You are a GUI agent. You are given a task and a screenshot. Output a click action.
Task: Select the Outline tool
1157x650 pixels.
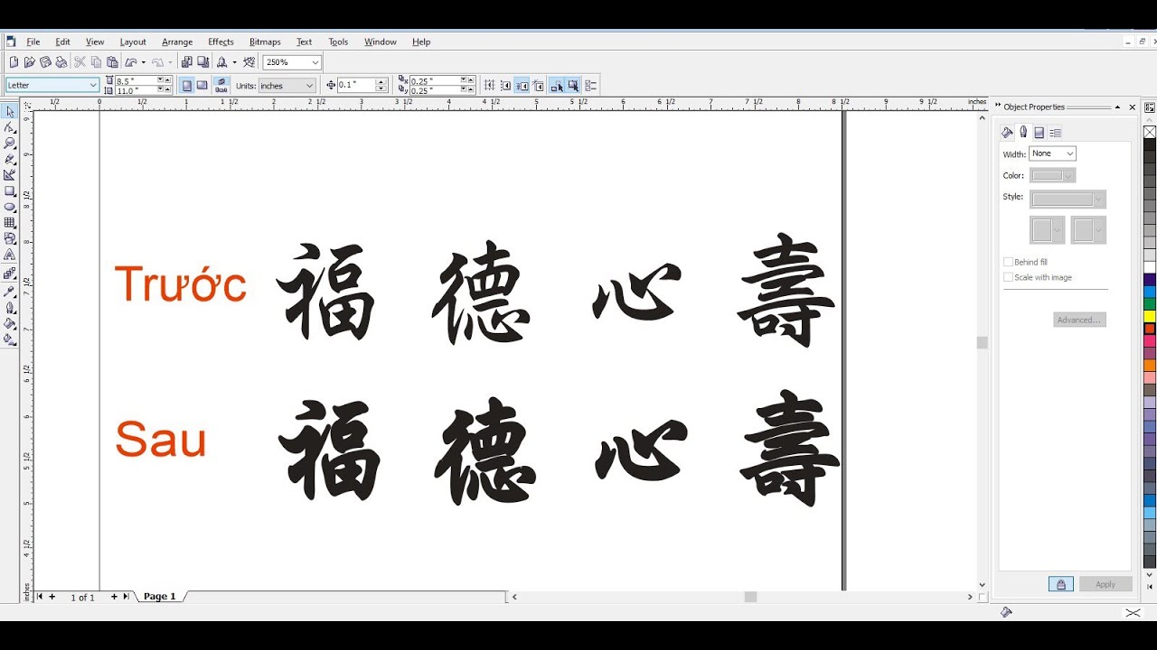(10, 307)
